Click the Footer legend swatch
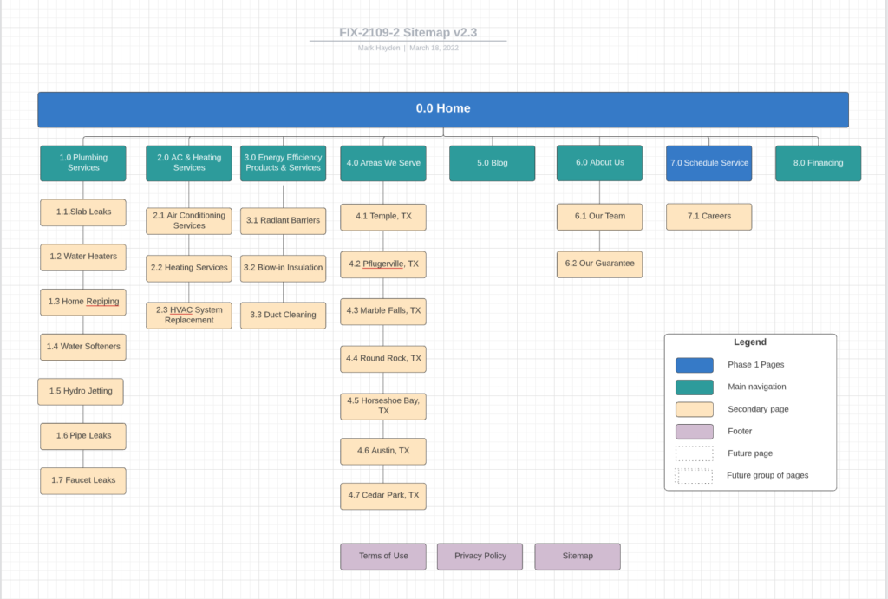 694,431
